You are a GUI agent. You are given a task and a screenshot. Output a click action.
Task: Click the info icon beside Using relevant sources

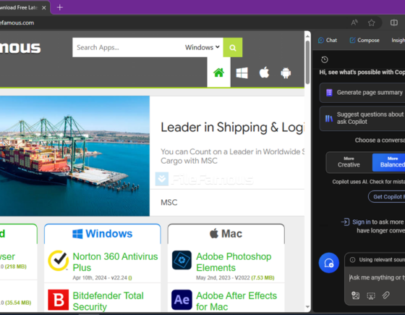click(x=352, y=260)
